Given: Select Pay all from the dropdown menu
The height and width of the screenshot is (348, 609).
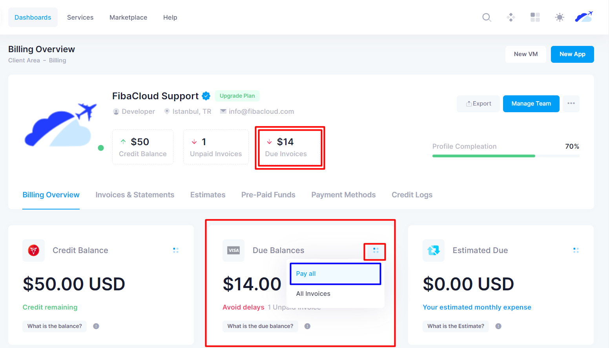Looking at the screenshot, I should click(335, 273).
